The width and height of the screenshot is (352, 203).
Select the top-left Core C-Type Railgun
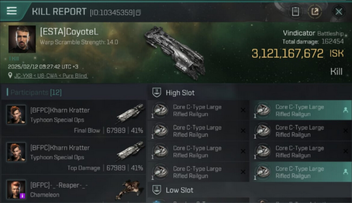click(198, 110)
